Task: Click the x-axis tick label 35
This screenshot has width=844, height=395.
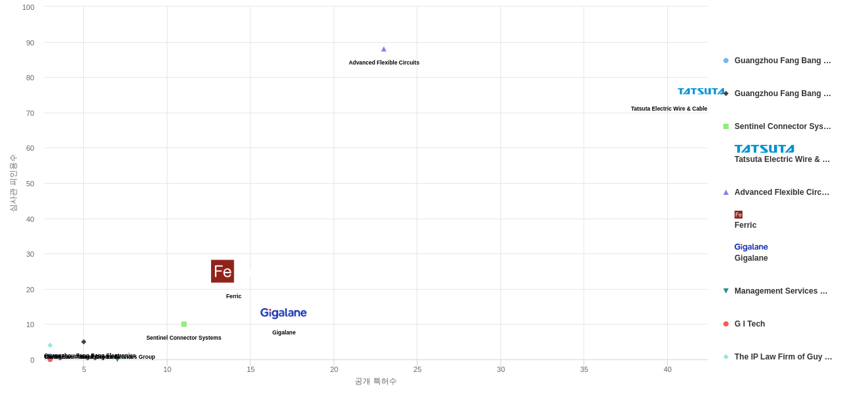Action: [x=584, y=369]
